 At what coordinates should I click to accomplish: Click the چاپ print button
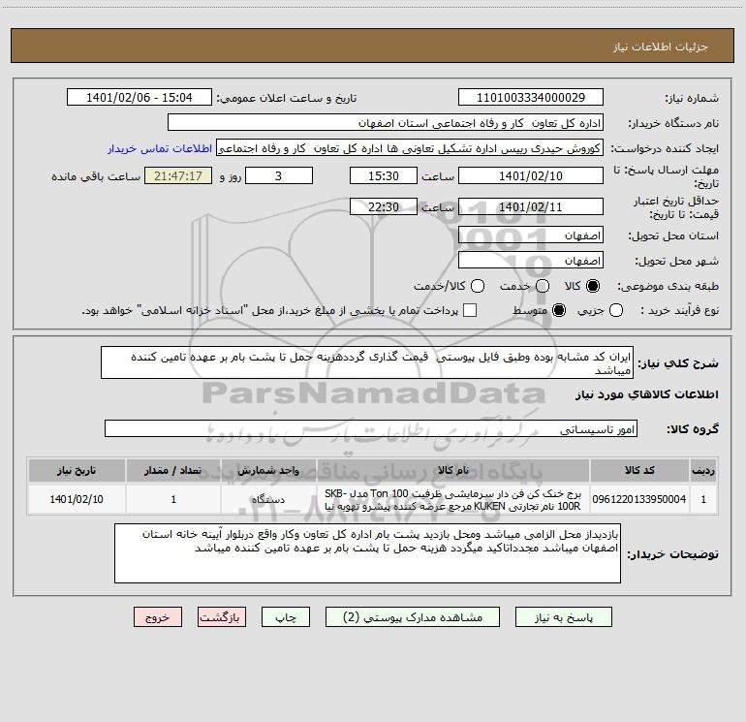click(x=286, y=617)
